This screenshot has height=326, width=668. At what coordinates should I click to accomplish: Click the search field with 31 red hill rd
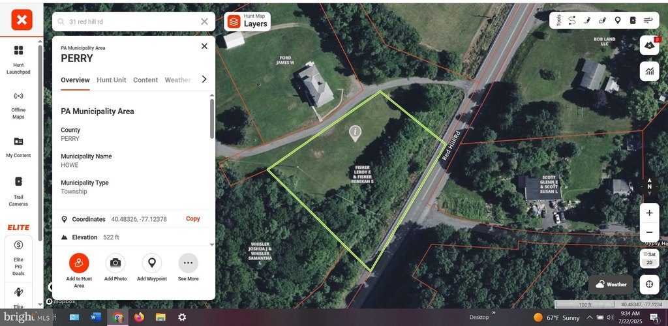click(x=134, y=22)
